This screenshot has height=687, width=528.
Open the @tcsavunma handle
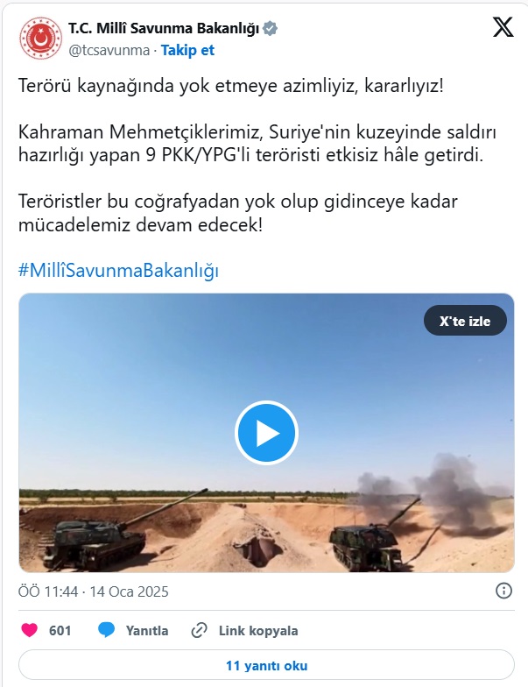[x=109, y=50]
